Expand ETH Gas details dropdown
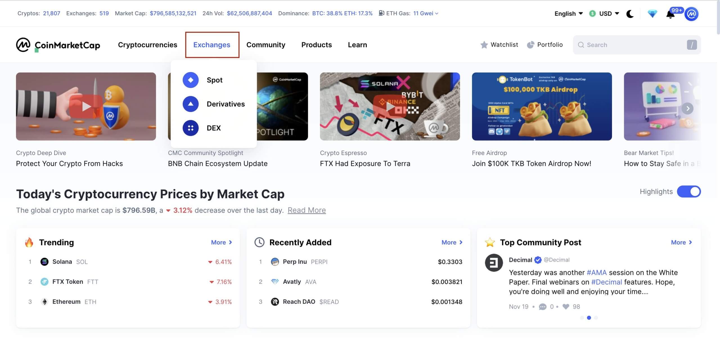 pos(426,13)
